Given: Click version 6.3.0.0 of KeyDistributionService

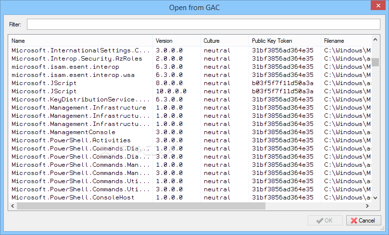Looking at the screenshot, I should 169,99.
